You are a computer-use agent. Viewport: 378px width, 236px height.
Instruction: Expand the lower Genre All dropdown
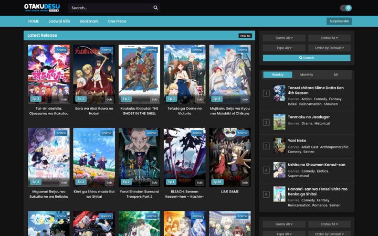[284, 224]
